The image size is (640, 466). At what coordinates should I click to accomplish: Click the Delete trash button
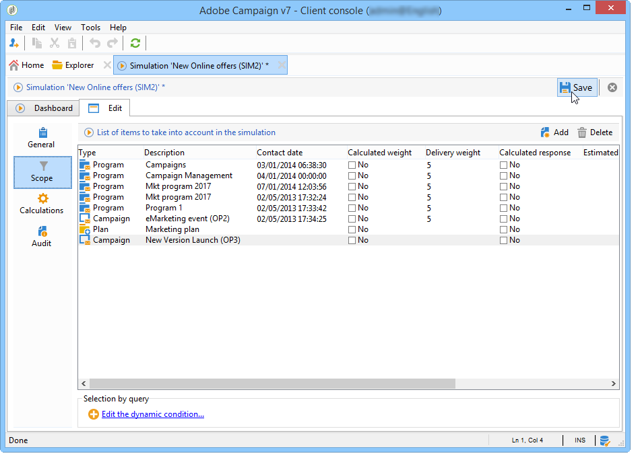595,132
